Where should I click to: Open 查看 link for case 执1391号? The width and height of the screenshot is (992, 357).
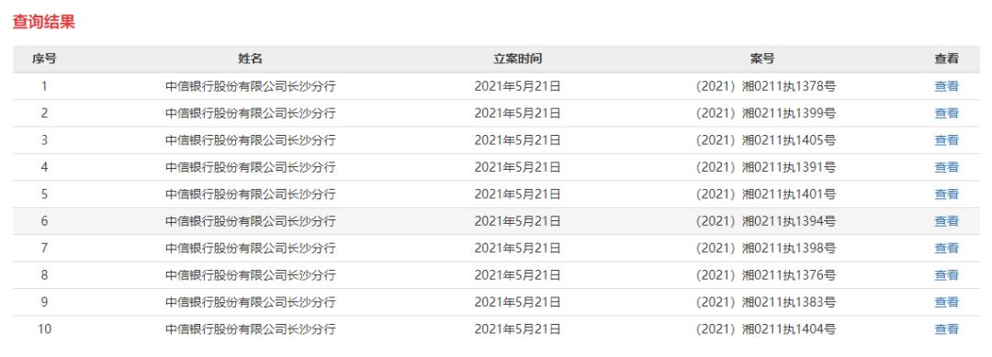pyautogui.click(x=946, y=167)
